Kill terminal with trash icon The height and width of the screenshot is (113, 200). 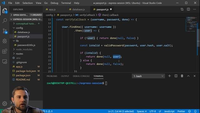(182, 76)
